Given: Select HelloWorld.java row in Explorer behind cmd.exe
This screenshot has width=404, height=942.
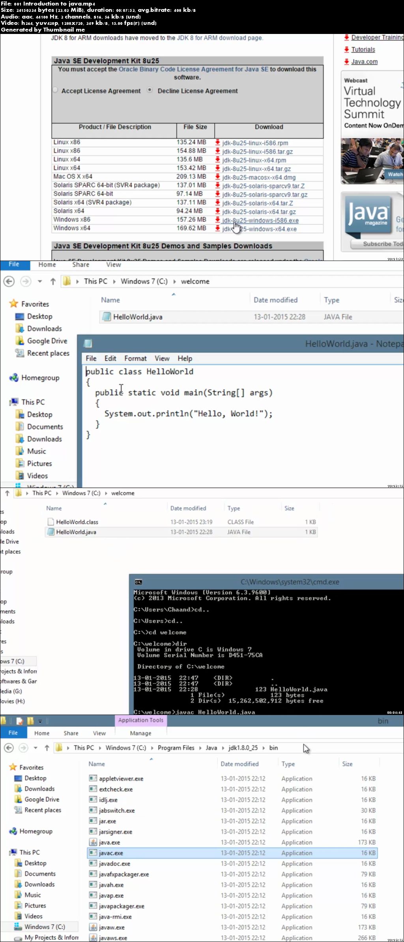Looking at the screenshot, I should pos(181,532).
